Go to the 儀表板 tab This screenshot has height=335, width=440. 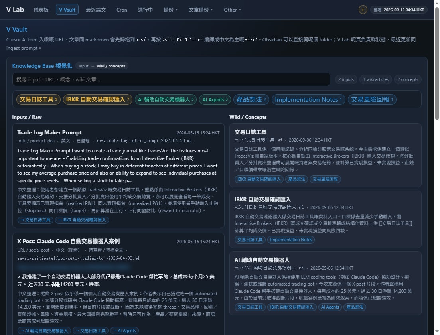(x=41, y=10)
